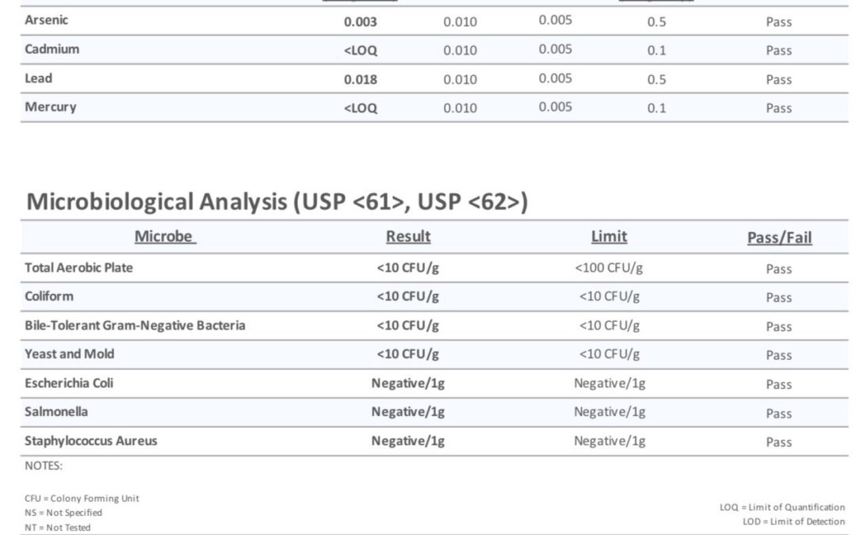This screenshot has height=535, width=856.
Task: Click the NOTES label
Action: point(44,466)
